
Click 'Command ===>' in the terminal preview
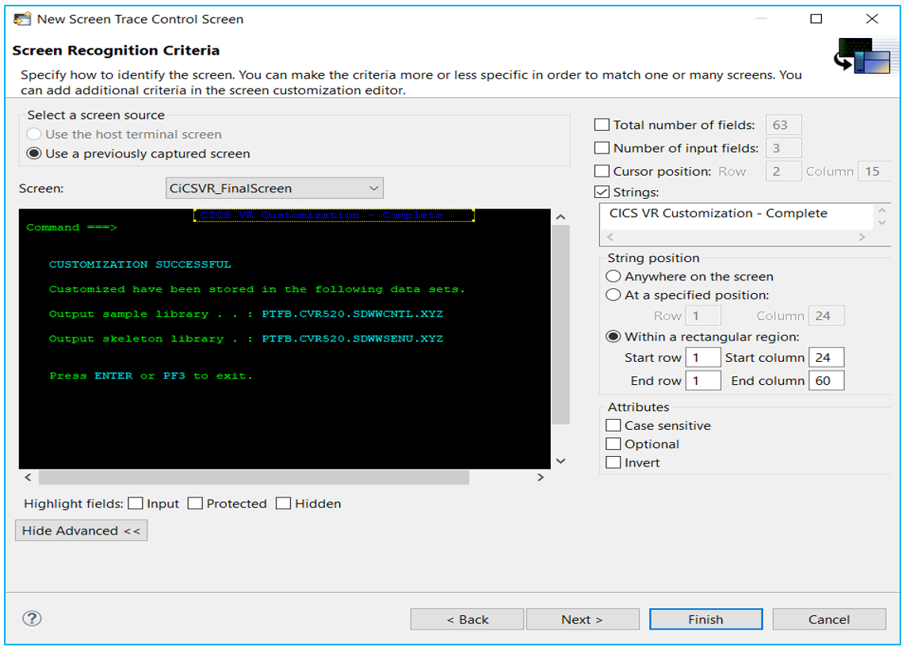click(71, 227)
